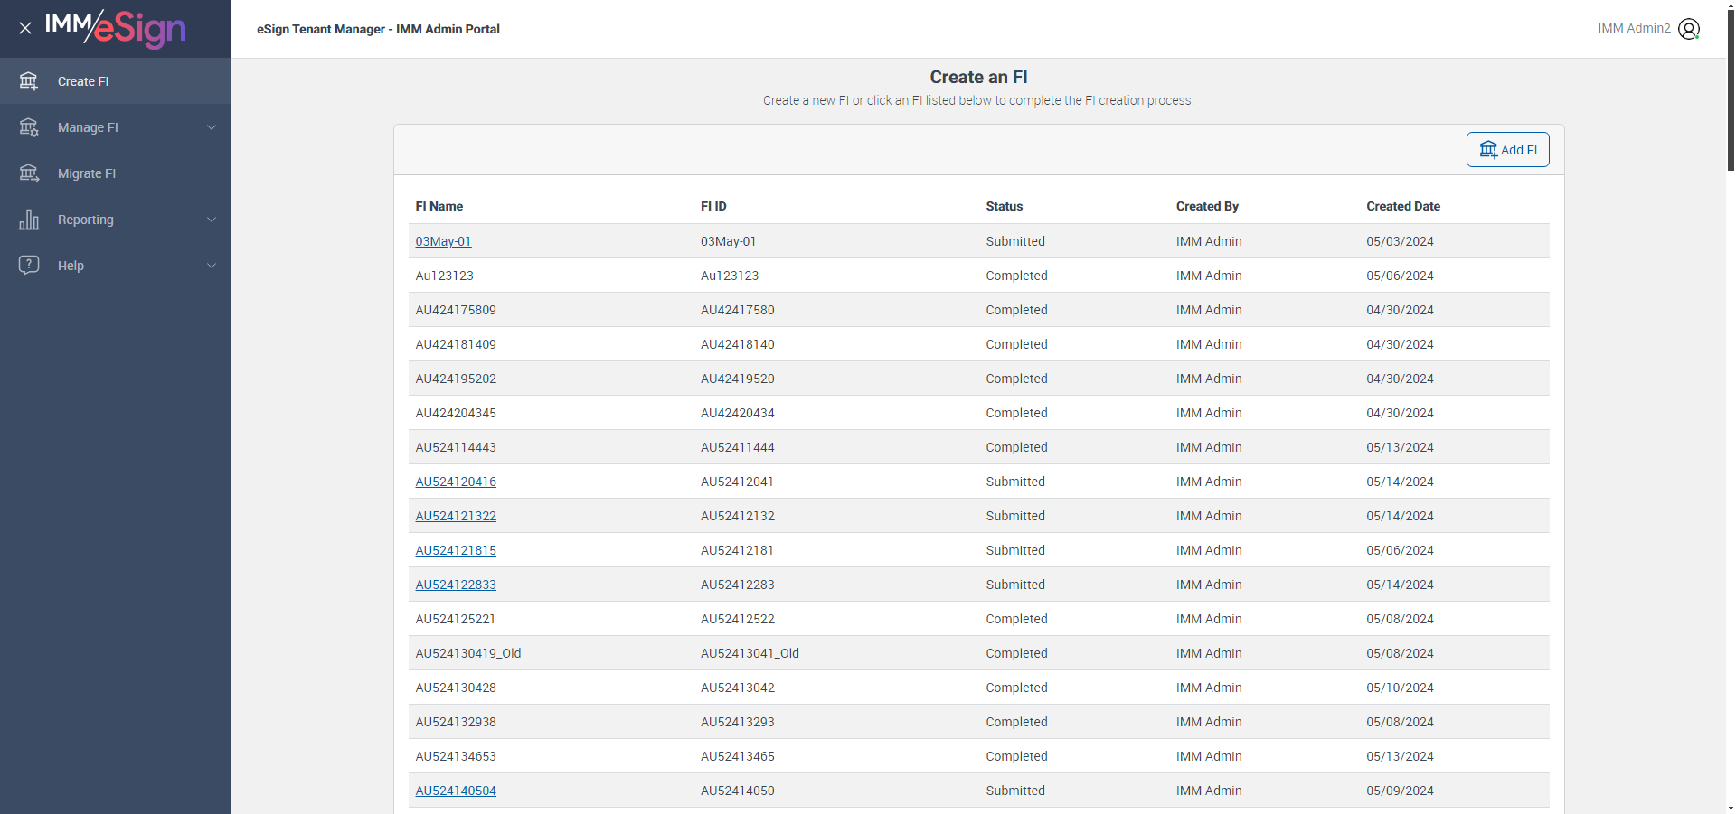The height and width of the screenshot is (814, 1736).
Task: Open the AU524121322 FI link
Action: coord(456,516)
